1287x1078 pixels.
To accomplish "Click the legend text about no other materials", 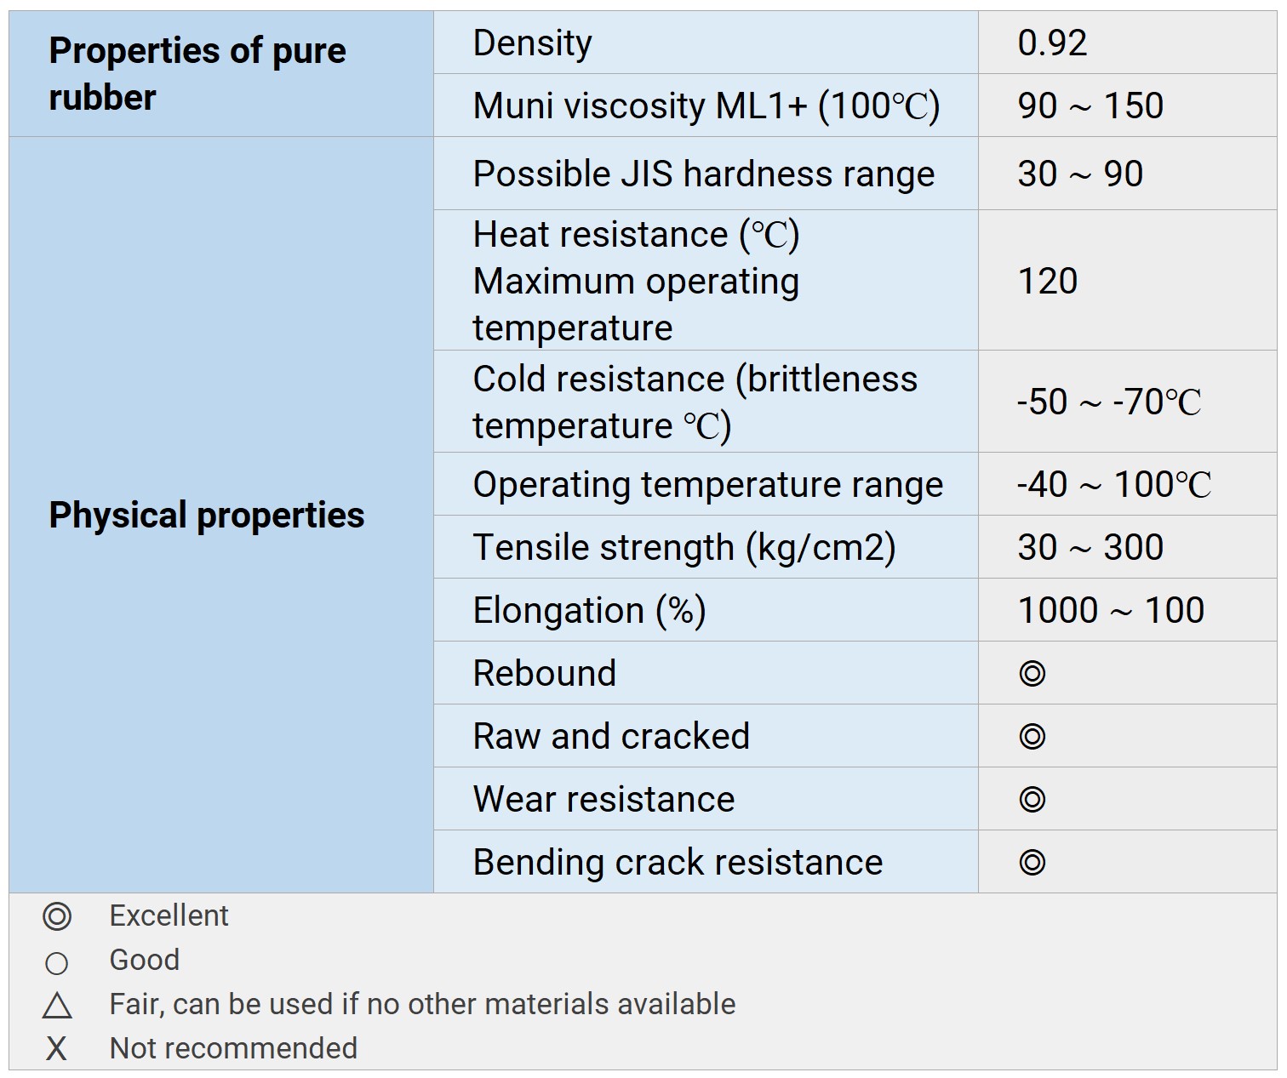I will (x=422, y=1005).
